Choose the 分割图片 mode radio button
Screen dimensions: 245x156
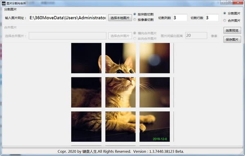(x=225, y=13)
